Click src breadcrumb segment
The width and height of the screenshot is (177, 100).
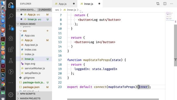point(57,10)
